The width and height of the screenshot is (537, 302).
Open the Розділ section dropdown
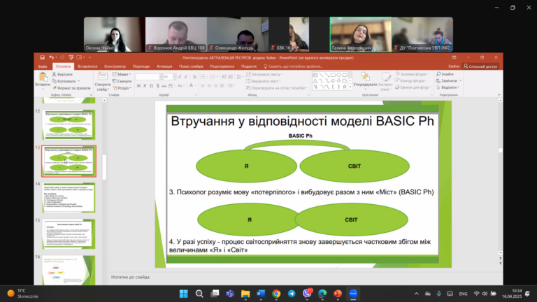[122, 88]
